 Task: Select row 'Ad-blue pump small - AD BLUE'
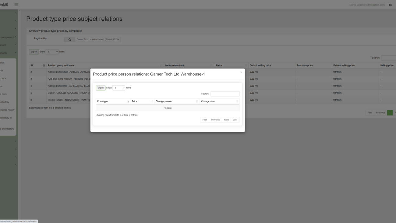pos(212,72)
